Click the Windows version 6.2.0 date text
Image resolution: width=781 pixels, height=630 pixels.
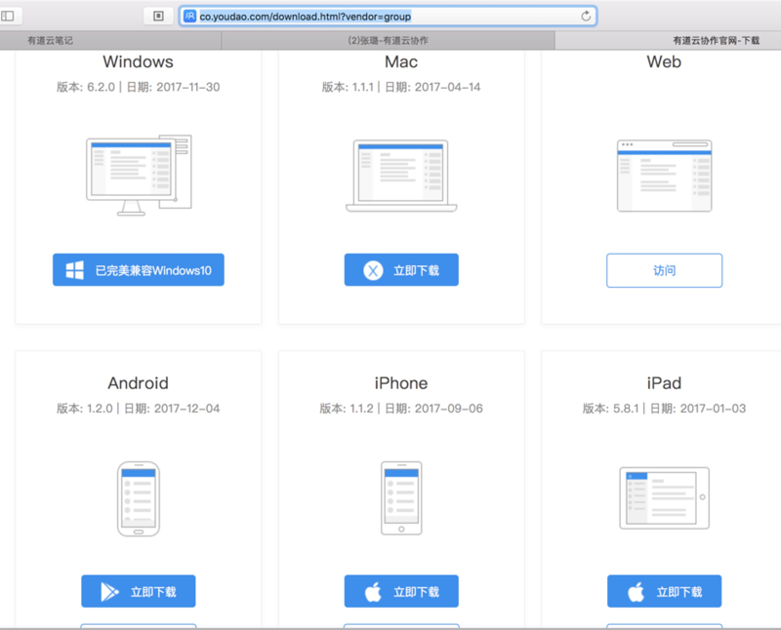pyautogui.click(x=138, y=87)
